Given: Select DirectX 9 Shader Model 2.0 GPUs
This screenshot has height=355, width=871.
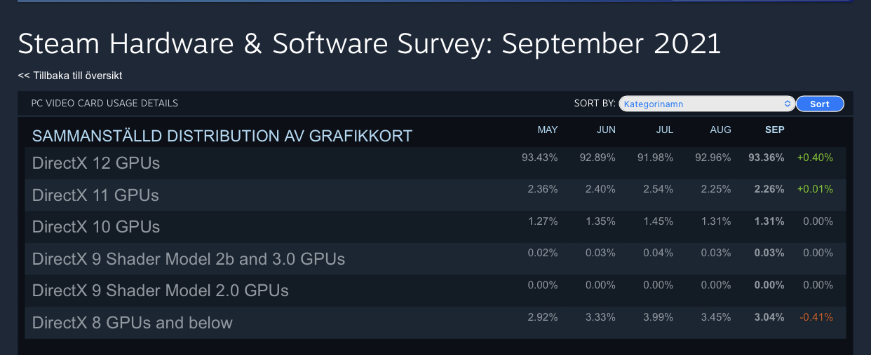Looking at the screenshot, I should 161,291.
